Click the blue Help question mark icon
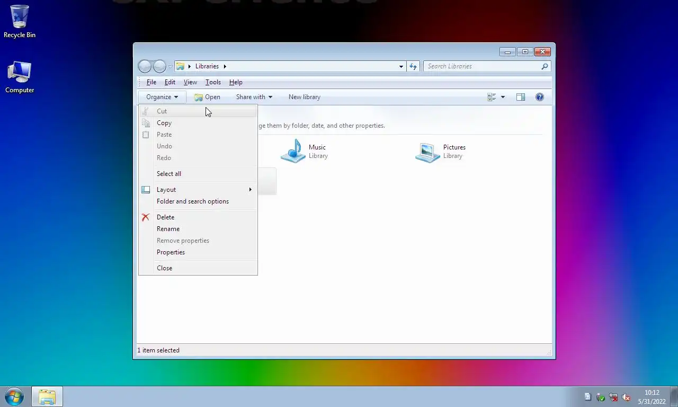Screen dimensions: 678x407 [540, 97]
